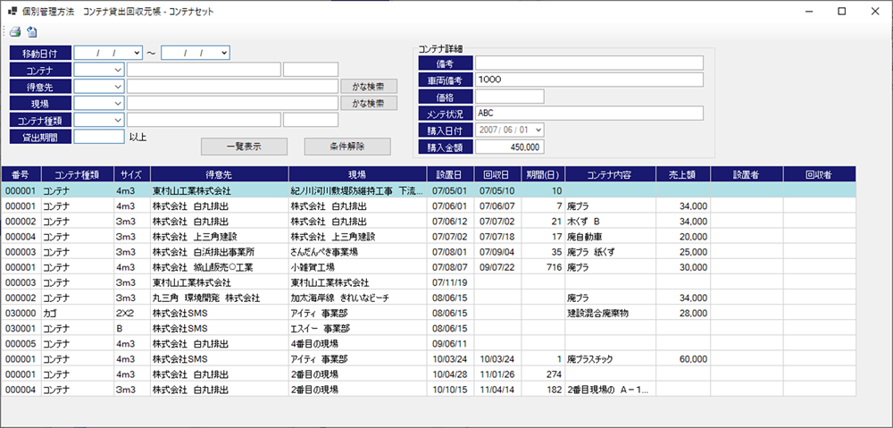Expand the 得意先 code dropdown

tap(118, 86)
